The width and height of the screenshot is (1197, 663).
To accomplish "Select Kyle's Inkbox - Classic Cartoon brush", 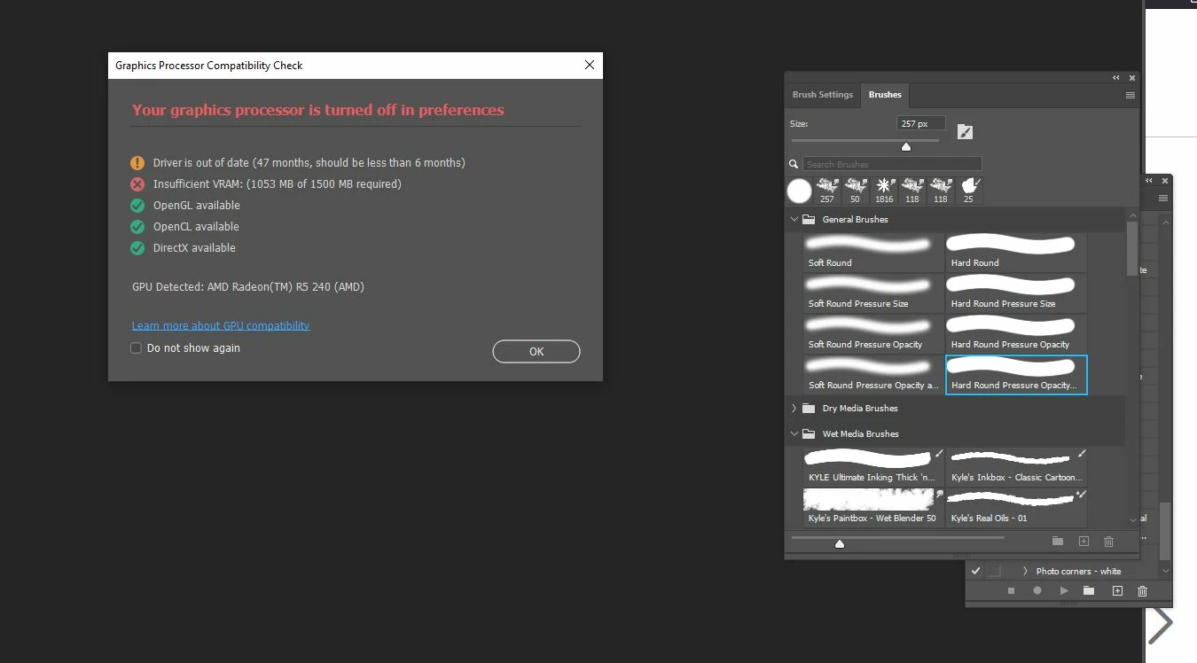I will pyautogui.click(x=1016, y=466).
